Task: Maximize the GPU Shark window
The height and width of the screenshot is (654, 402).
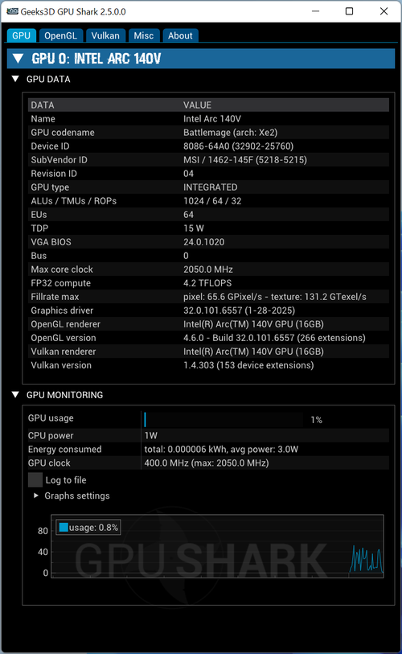Action: point(350,11)
